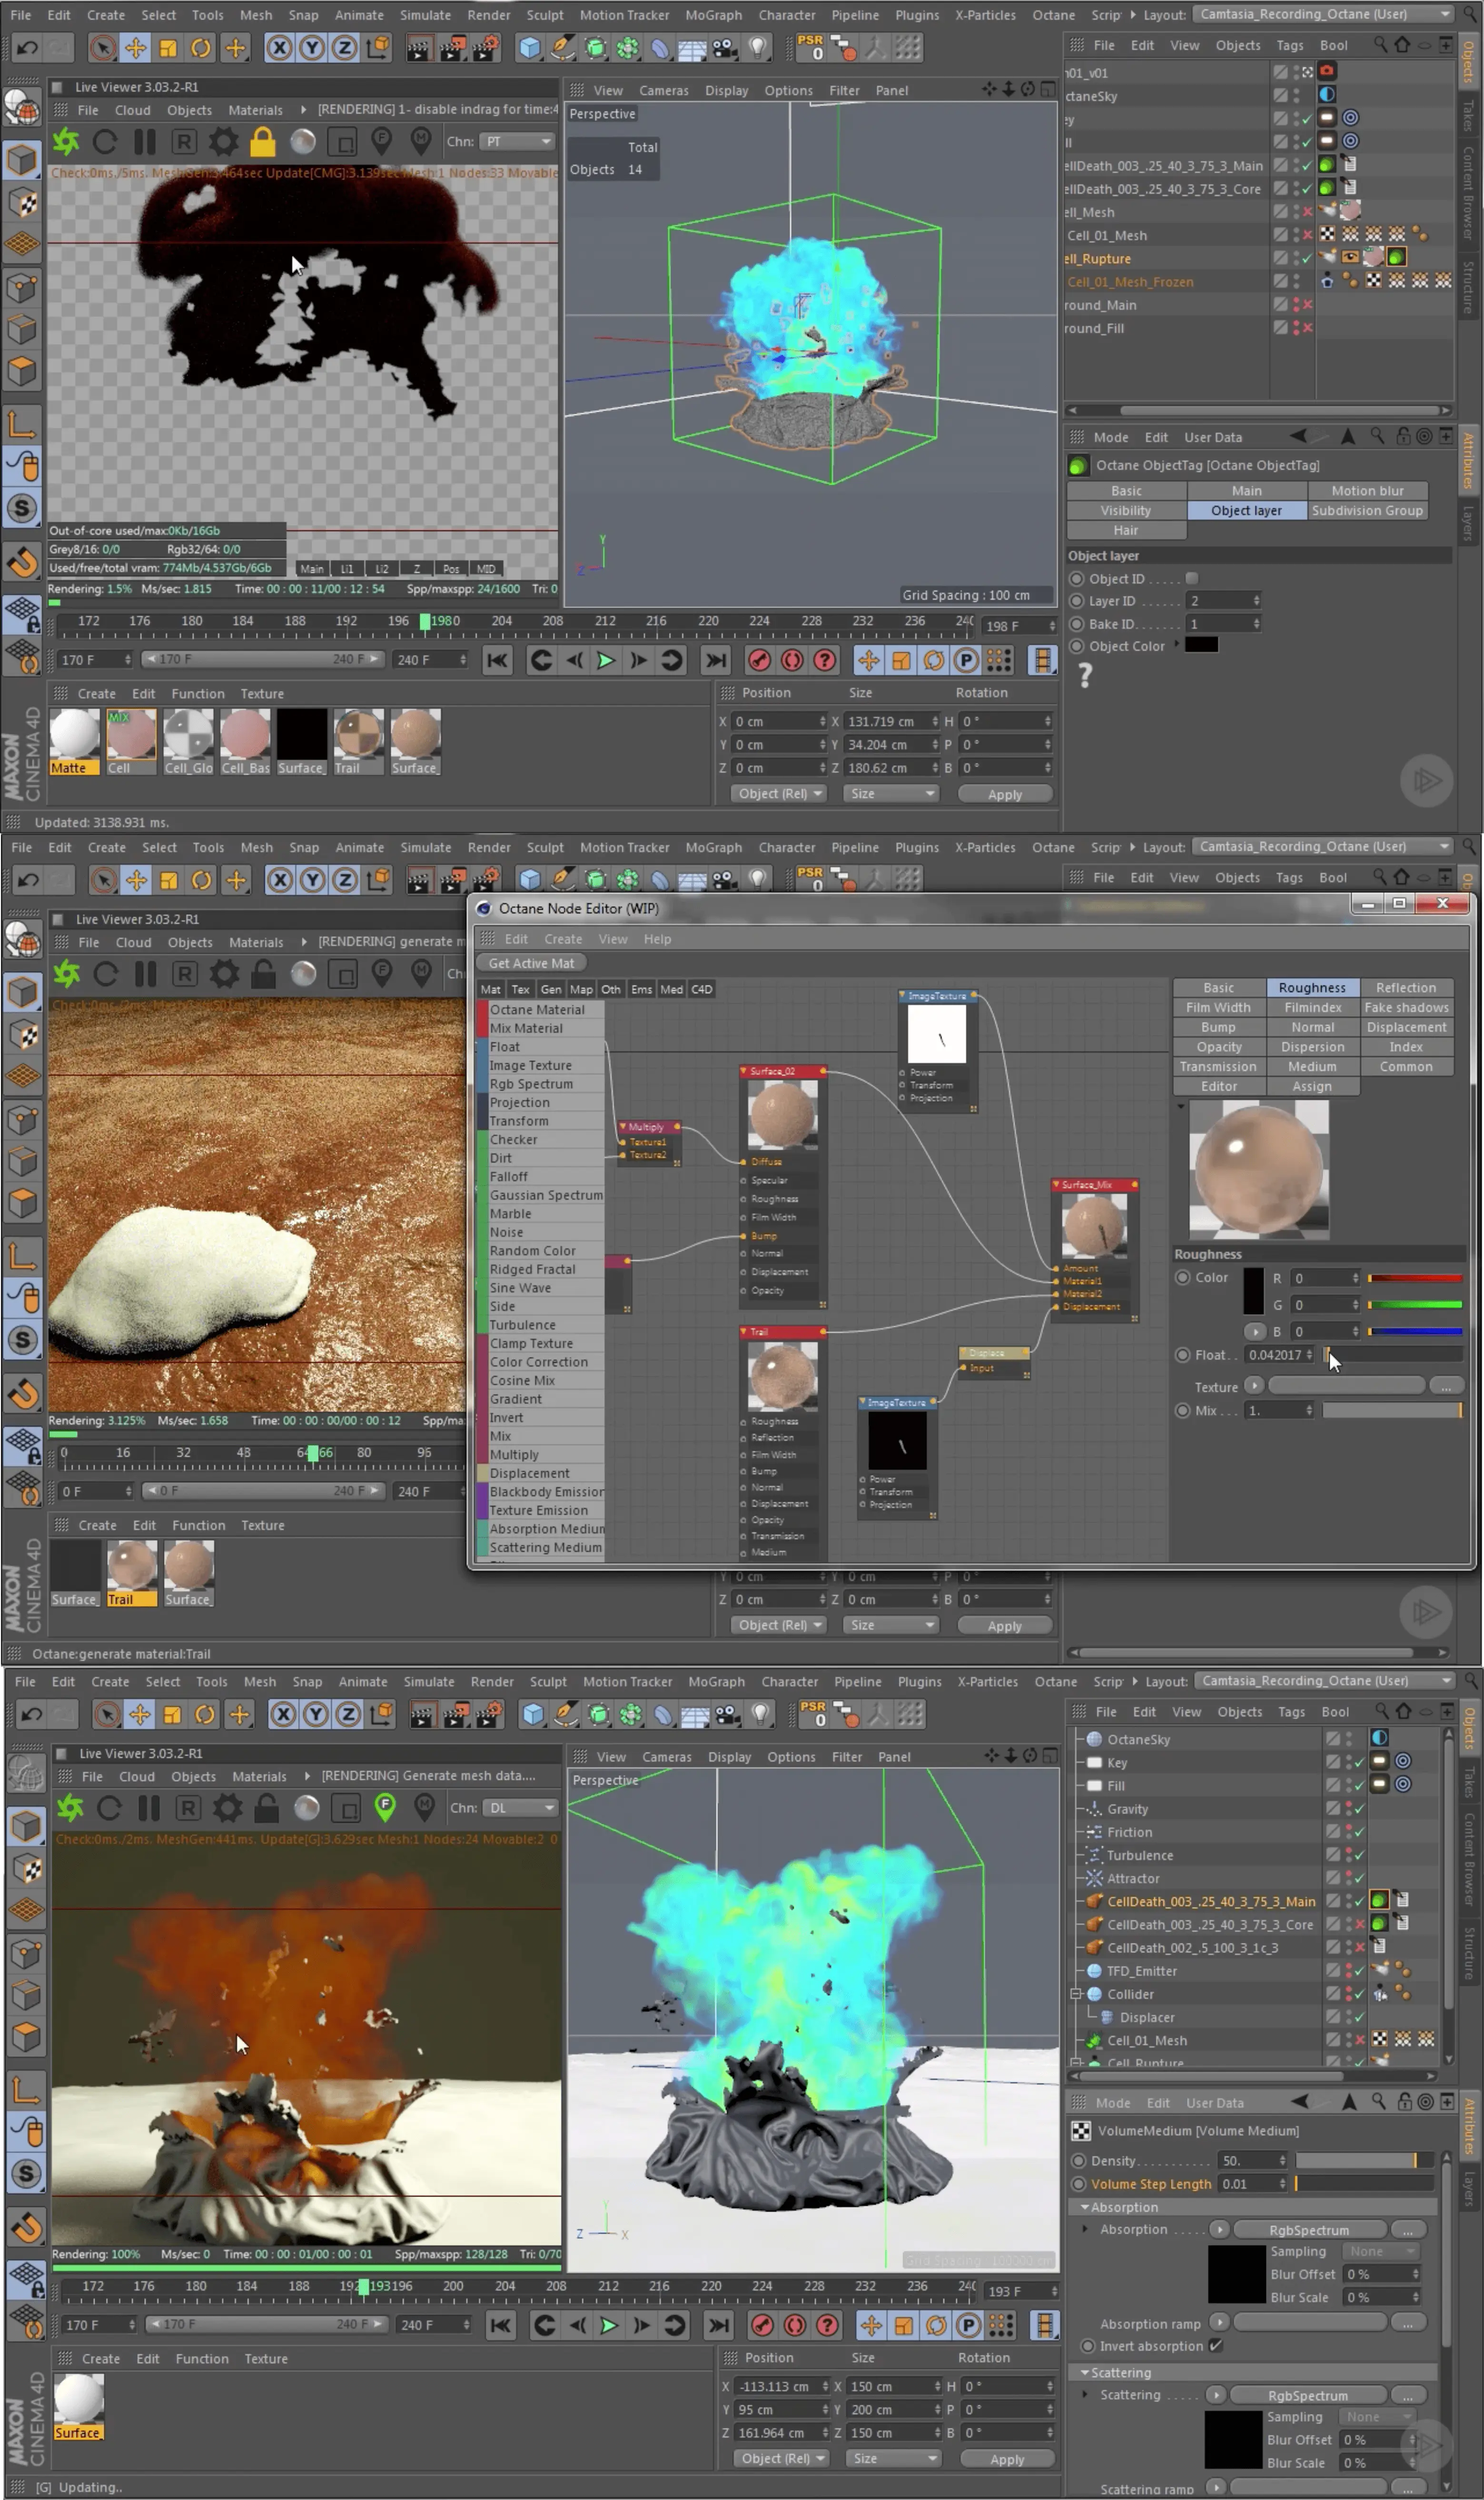Switch to the Ems node category tab
Screen dimensions: 1484x2500
click(641, 990)
